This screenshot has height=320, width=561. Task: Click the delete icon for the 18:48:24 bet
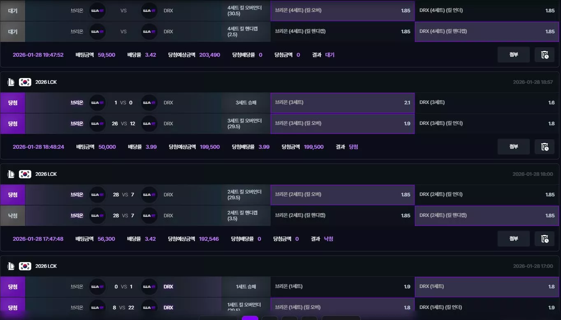coord(545,147)
